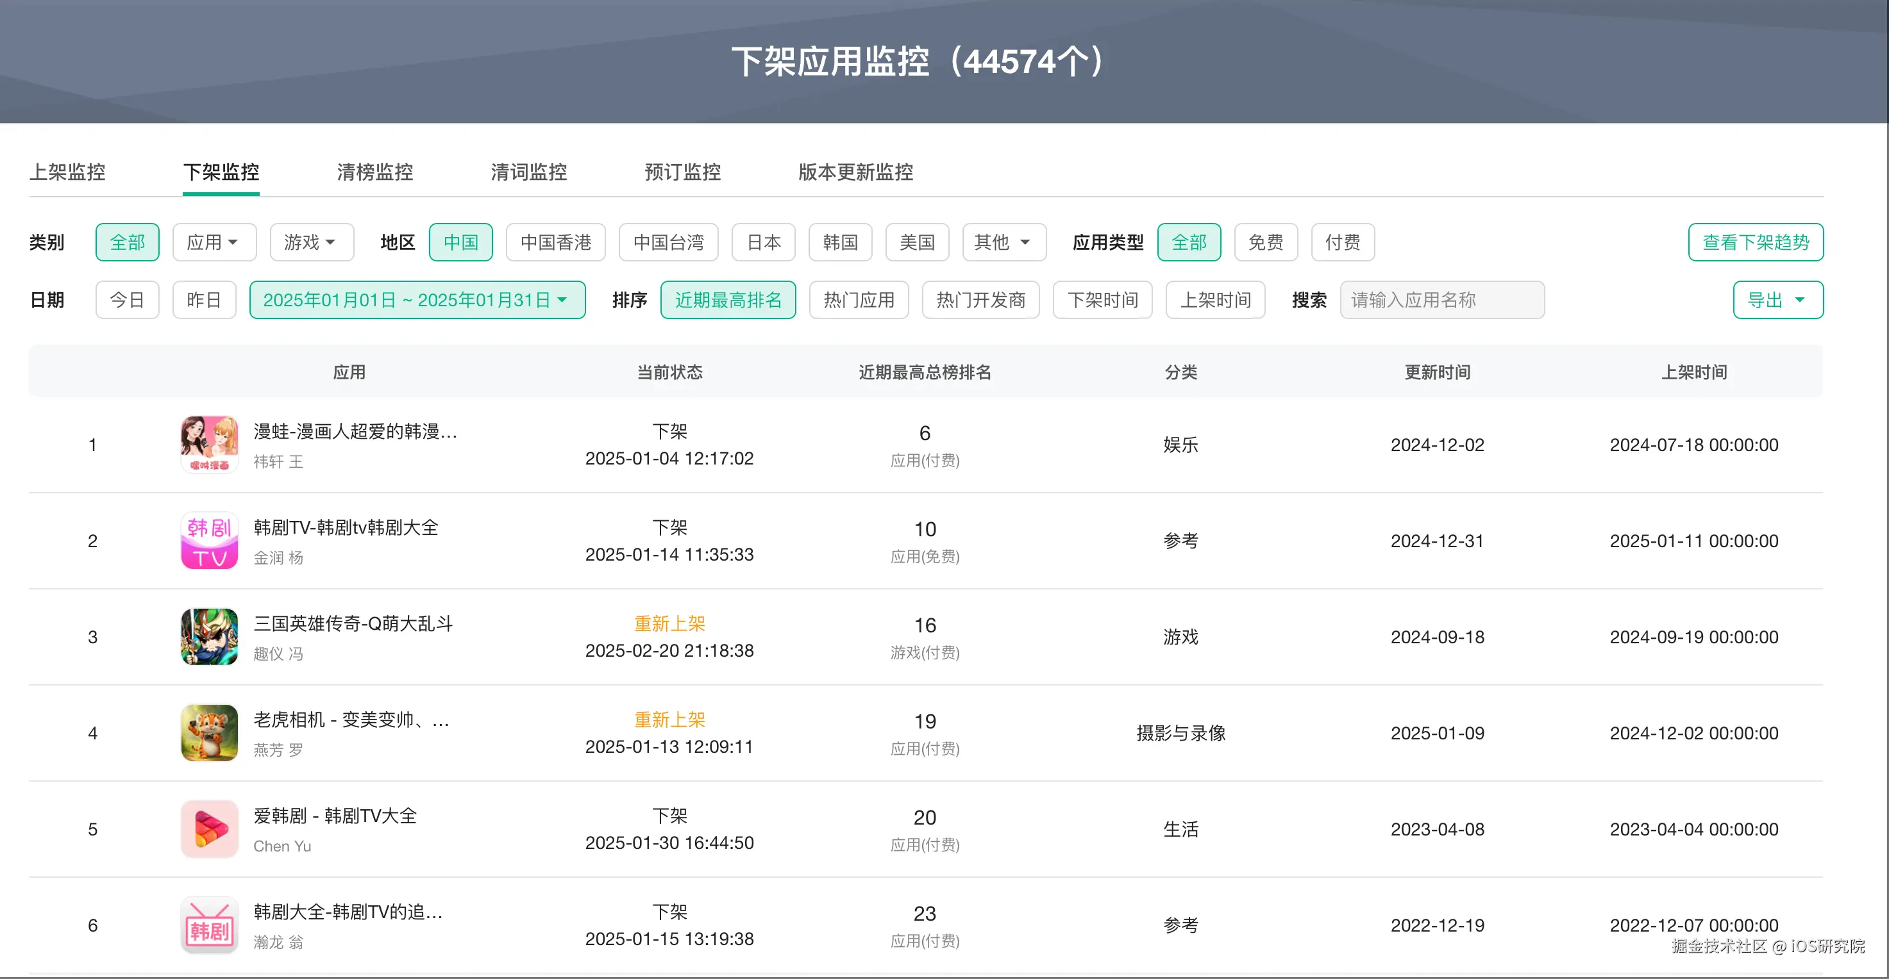Click the 爱韩剧 app icon in row 5
Image resolution: width=1889 pixels, height=979 pixels.
tap(209, 829)
